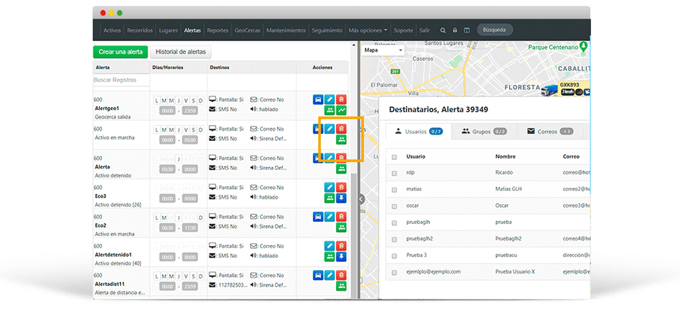The image size is (680, 313).
Task: Delete the Eco3 alert with trash icon
Action: [x=342, y=188]
